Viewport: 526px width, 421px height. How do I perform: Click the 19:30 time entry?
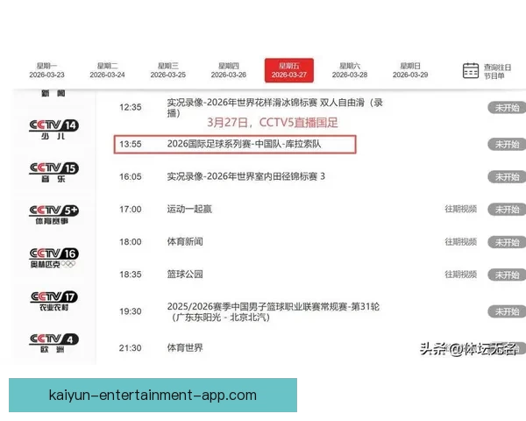(x=131, y=311)
